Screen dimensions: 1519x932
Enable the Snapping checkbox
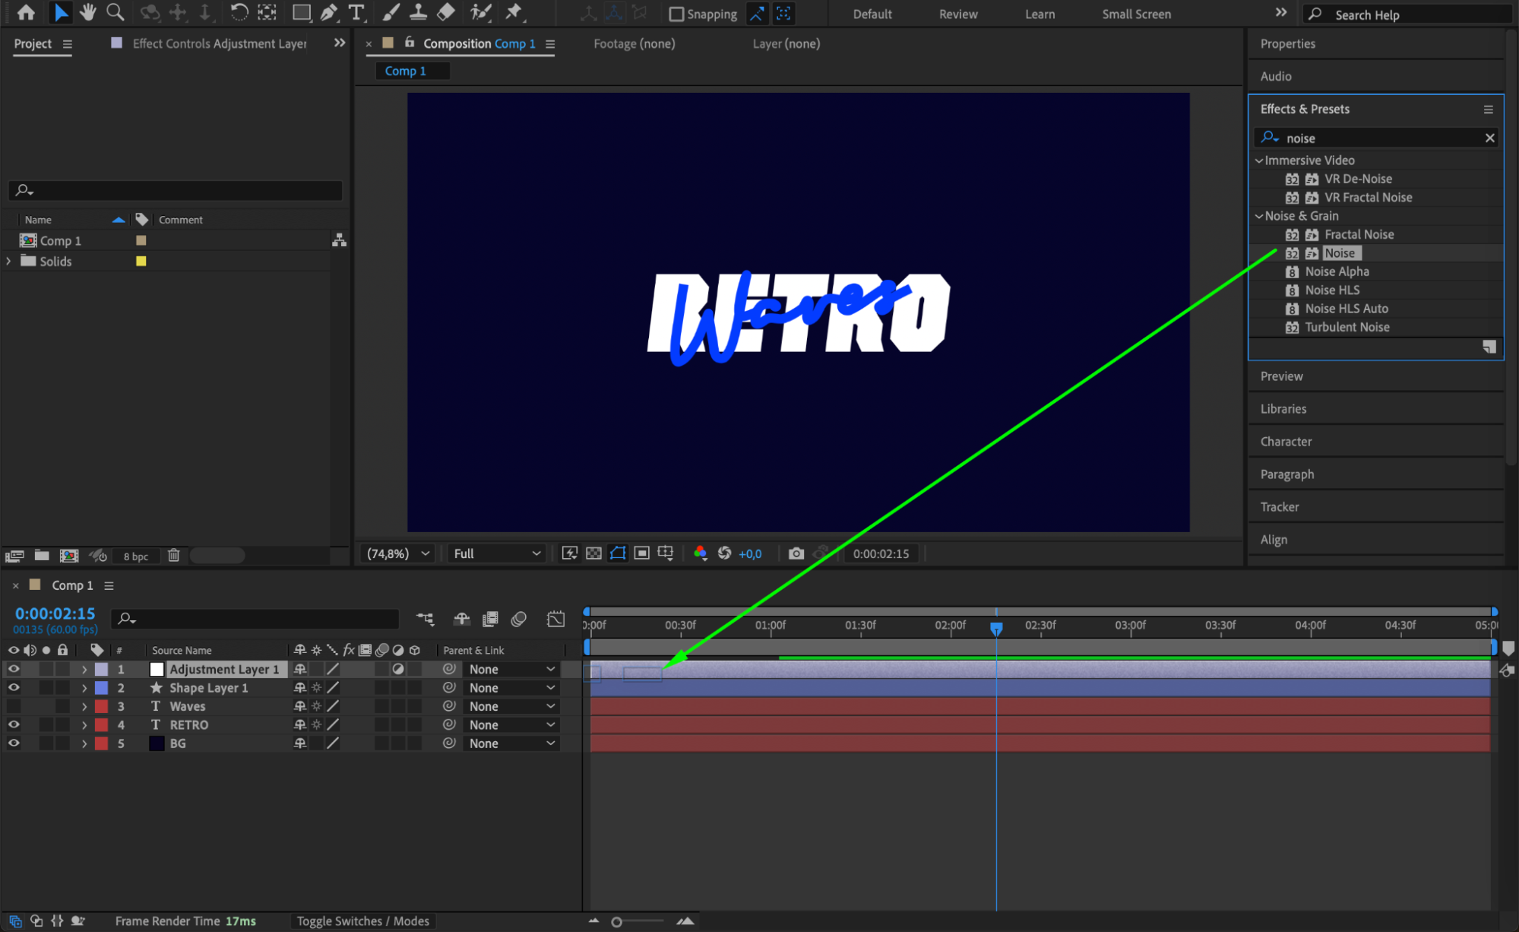click(676, 14)
